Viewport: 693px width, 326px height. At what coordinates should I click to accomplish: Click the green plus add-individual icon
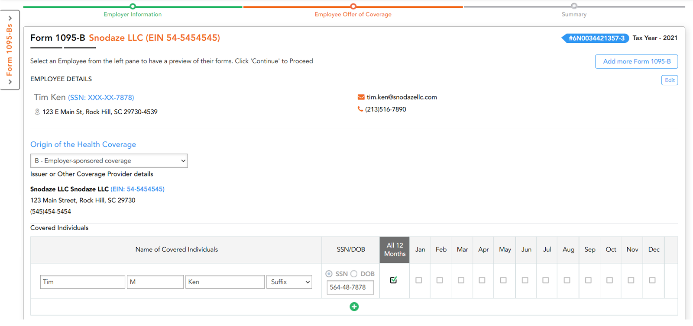[354, 307]
